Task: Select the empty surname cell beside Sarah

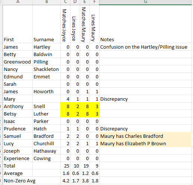Action: point(47,84)
